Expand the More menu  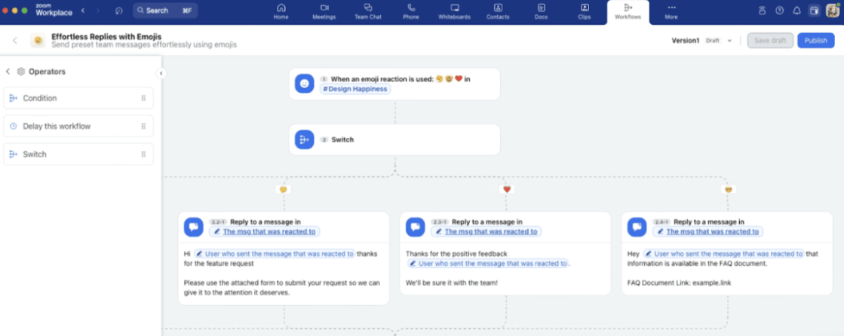coord(671,11)
